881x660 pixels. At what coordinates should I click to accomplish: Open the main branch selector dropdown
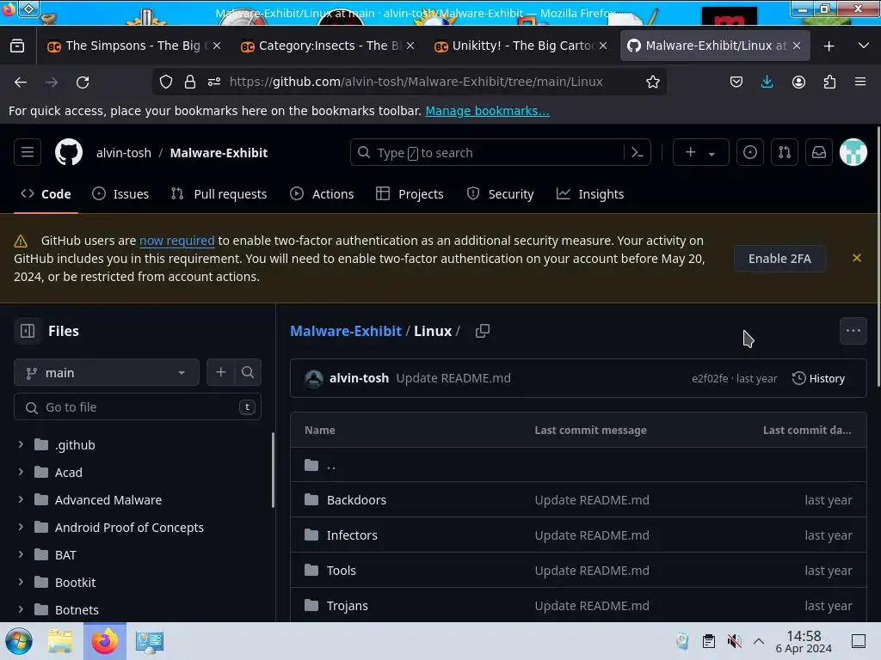107,373
